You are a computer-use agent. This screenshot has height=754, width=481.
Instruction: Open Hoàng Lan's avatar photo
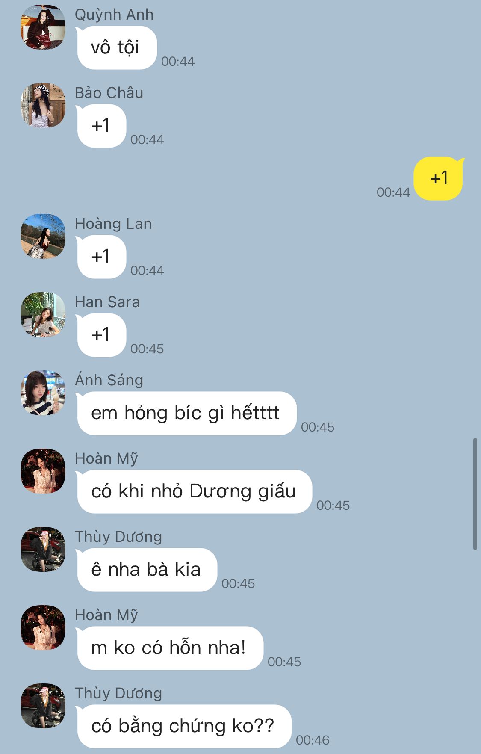[43, 236]
